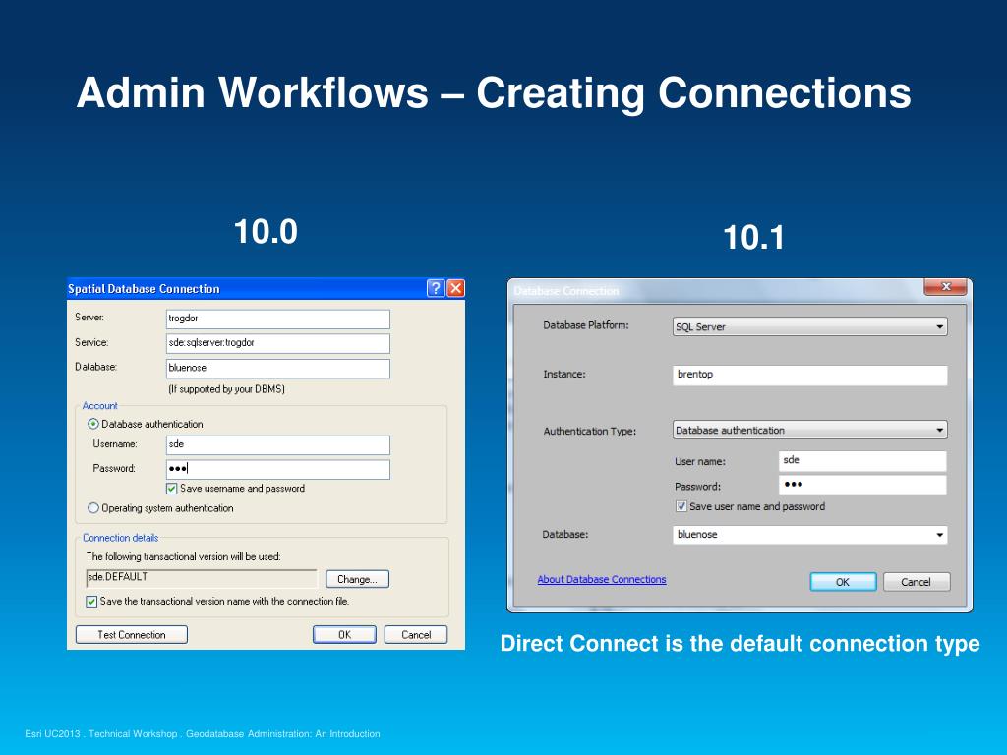
Task: Click 'Direct Connect is the default connection type' caption
Action: [740, 644]
